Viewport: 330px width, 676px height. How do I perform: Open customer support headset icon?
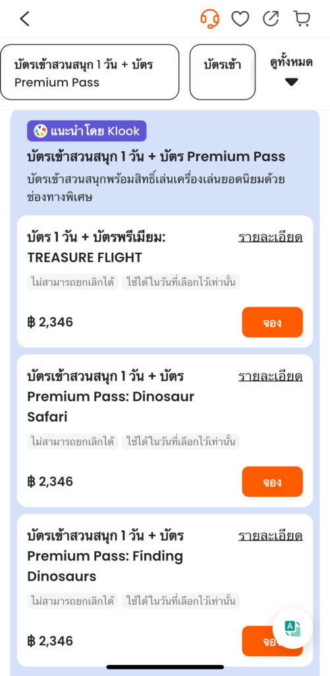coord(209,18)
